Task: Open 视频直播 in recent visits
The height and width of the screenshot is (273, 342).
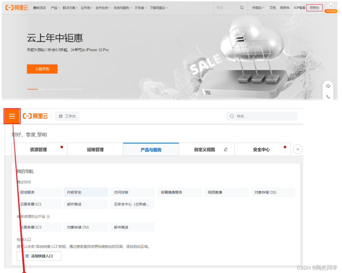Action: click(227, 192)
